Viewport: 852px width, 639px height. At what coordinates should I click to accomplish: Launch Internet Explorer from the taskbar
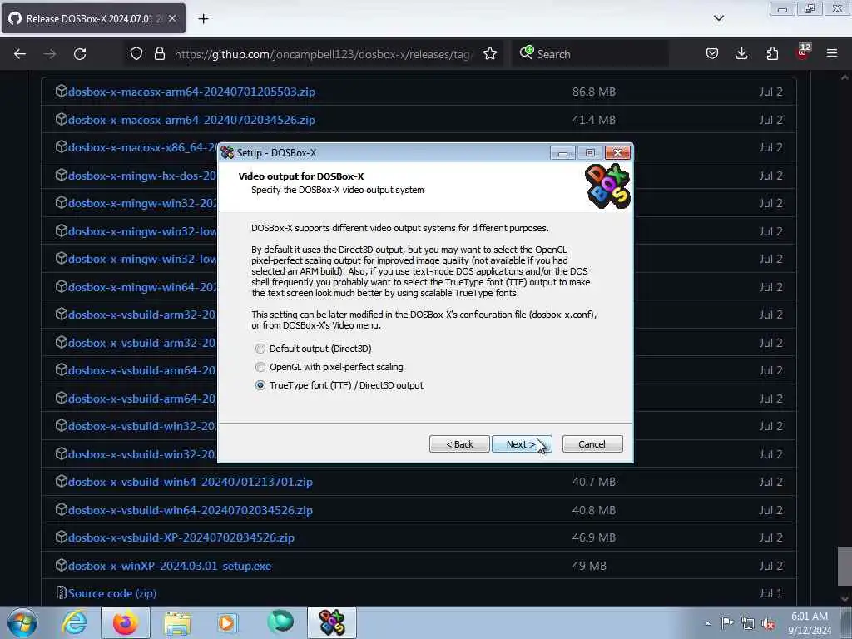[74, 622]
